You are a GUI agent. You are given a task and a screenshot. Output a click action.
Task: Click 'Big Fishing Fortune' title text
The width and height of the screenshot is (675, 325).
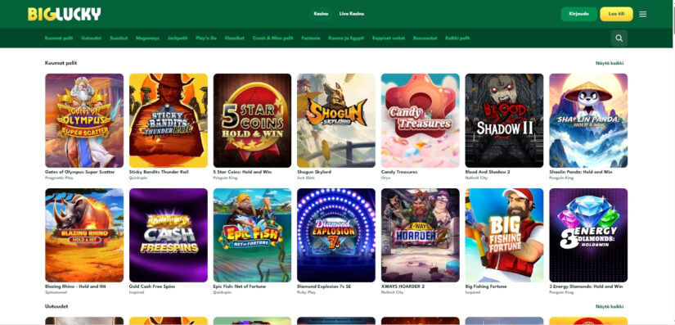pyautogui.click(x=486, y=287)
